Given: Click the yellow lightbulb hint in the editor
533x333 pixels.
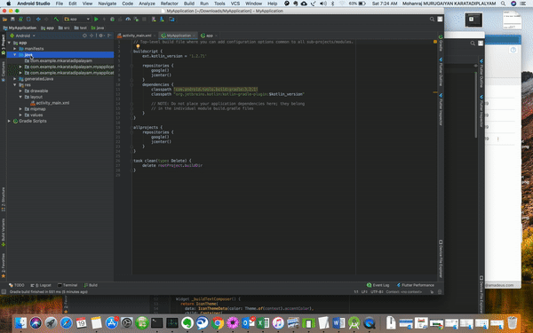Looking at the screenshot, I should pyautogui.click(x=138, y=46).
